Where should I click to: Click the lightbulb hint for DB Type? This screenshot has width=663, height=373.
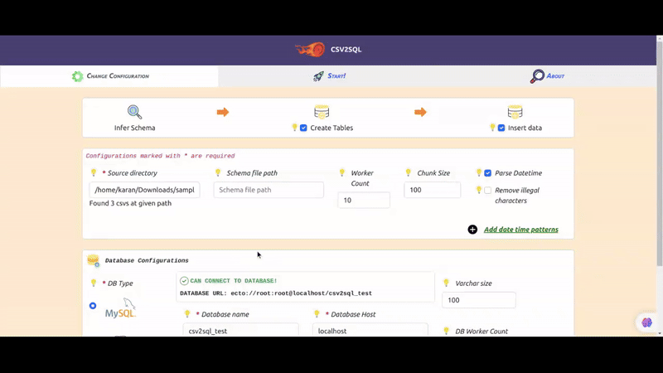pos(94,283)
